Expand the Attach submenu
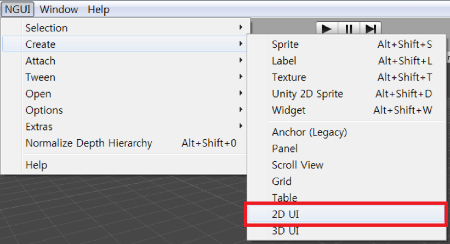450x244 pixels. [124, 61]
